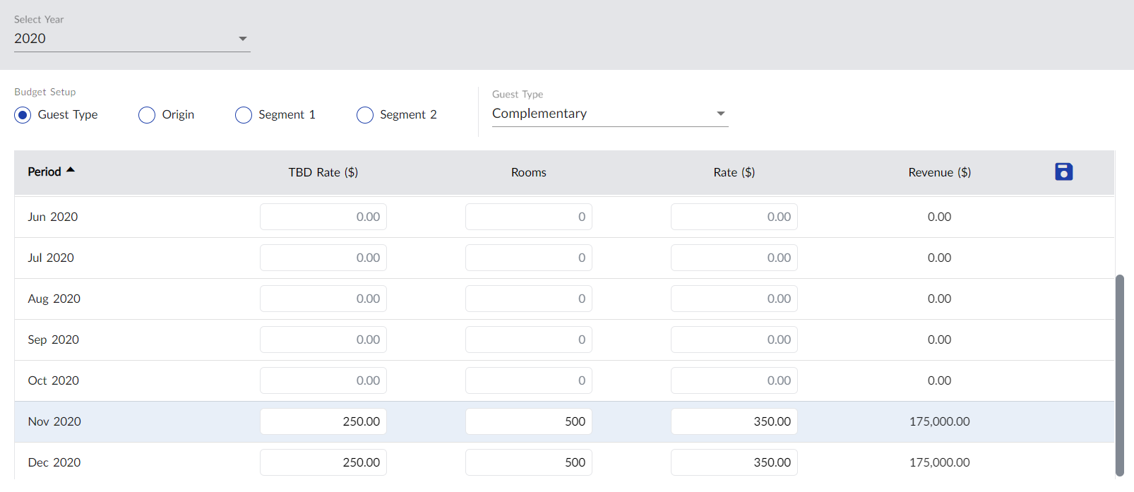This screenshot has width=1134, height=492.
Task: Click Rooms field for Jun 2020
Action: pyautogui.click(x=529, y=217)
